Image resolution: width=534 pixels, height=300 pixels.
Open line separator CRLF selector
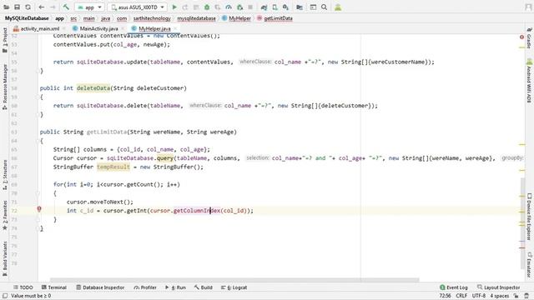pyautogui.click(x=461, y=296)
